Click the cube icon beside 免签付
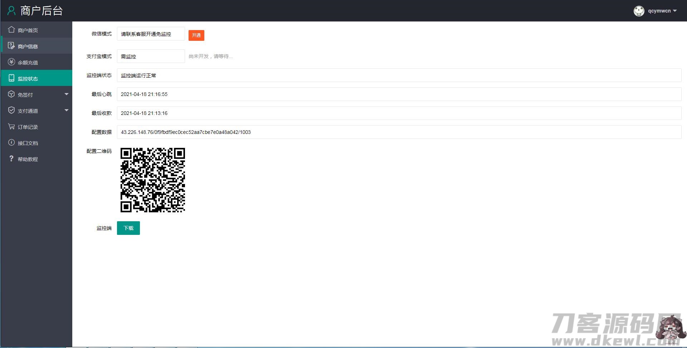 (11, 94)
